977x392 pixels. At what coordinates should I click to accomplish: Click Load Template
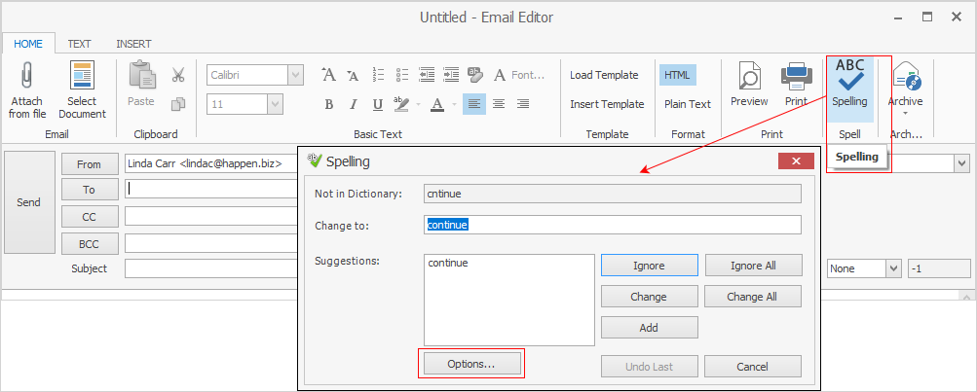coord(604,75)
